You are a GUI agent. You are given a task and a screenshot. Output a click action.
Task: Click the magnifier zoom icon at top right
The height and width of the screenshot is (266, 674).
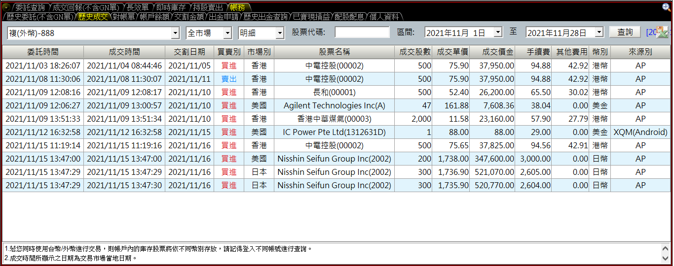pyautogui.click(x=666, y=7)
